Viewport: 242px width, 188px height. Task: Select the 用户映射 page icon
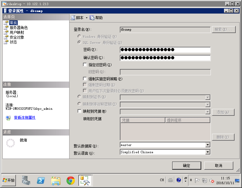click(x=6, y=32)
